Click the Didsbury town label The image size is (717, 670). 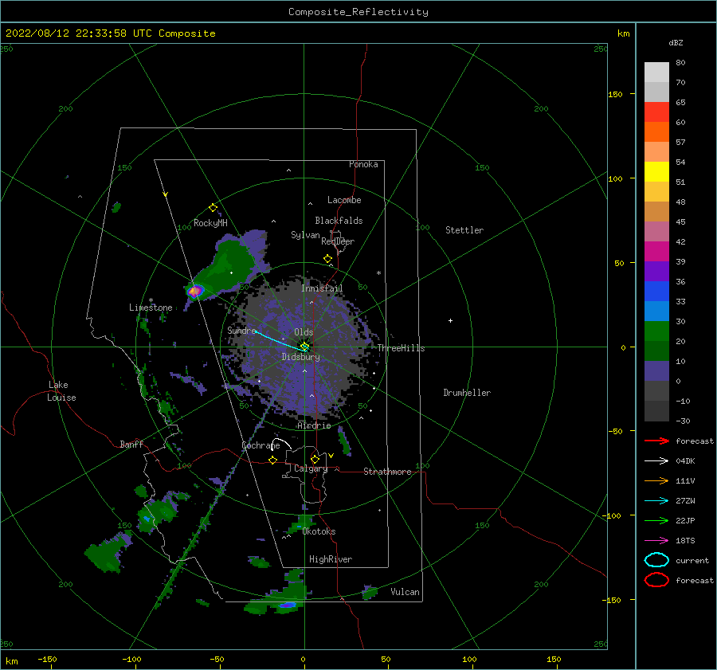pos(301,357)
